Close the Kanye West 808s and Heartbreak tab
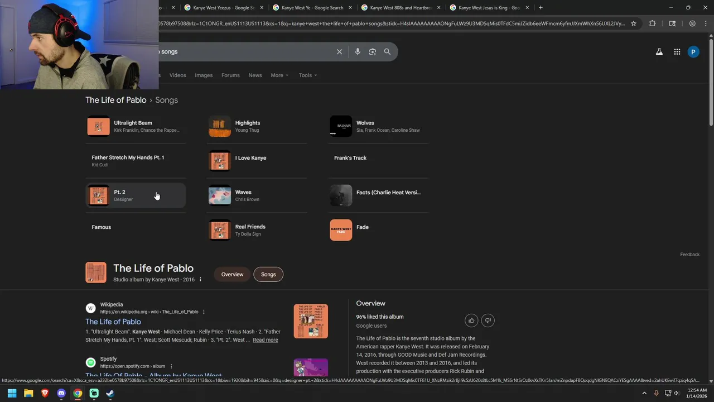 point(439,8)
